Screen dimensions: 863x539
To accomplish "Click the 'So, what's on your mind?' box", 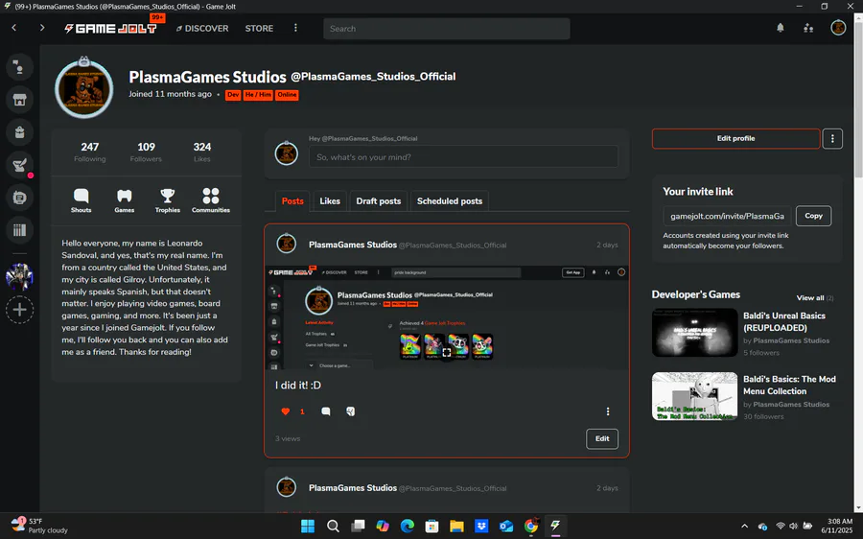I will coord(463,157).
